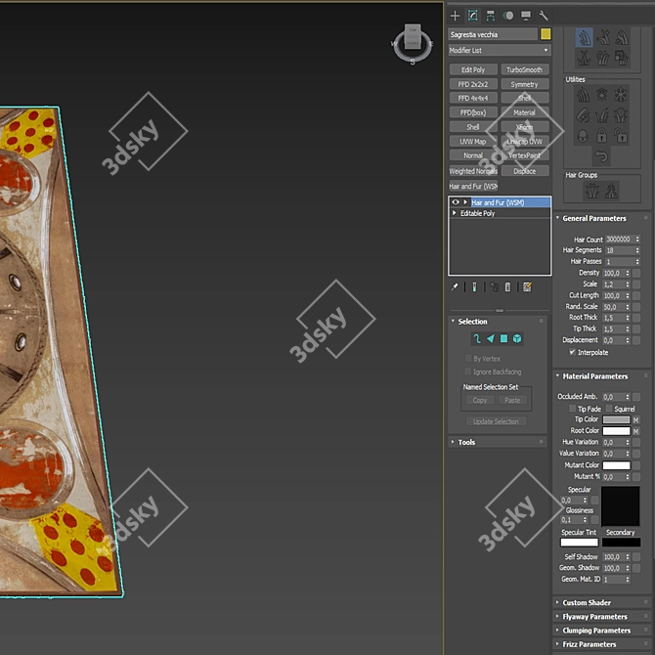Click the Unwrap UVW modifier button

coord(525,141)
